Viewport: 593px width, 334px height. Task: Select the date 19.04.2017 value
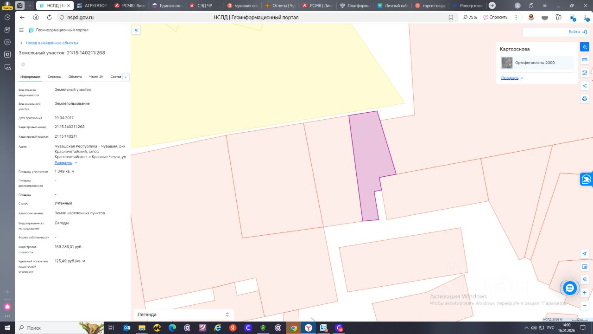point(64,118)
